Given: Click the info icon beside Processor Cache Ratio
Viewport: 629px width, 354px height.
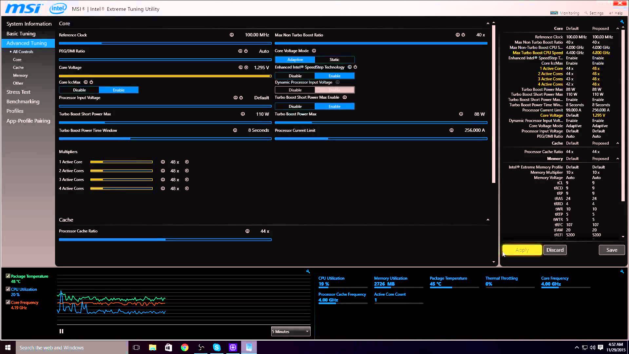Looking at the screenshot, I should point(247,231).
